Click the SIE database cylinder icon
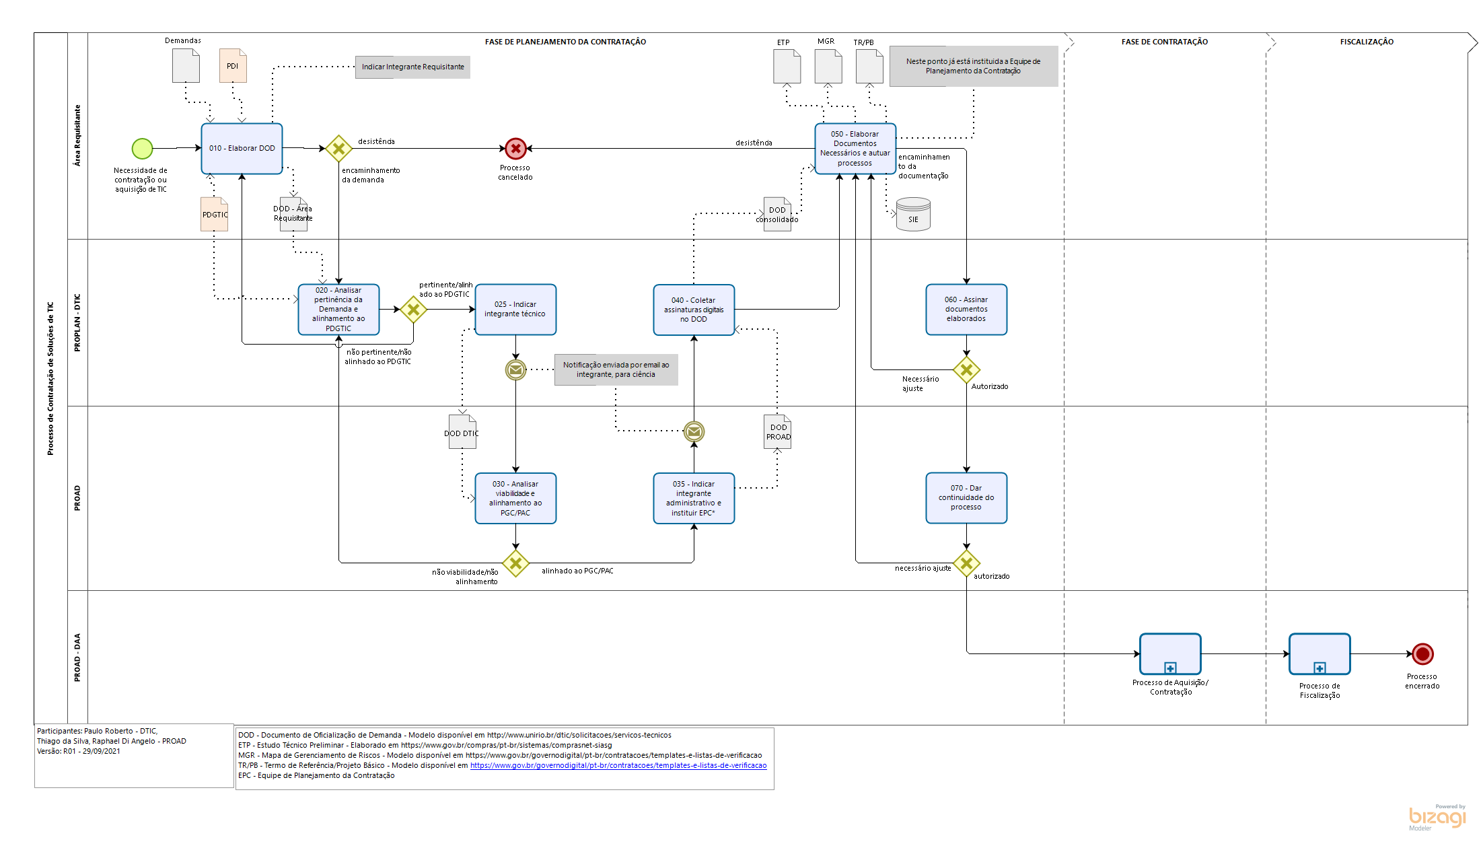The height and width of the screenshot is (852, 1481). point(913,214)
